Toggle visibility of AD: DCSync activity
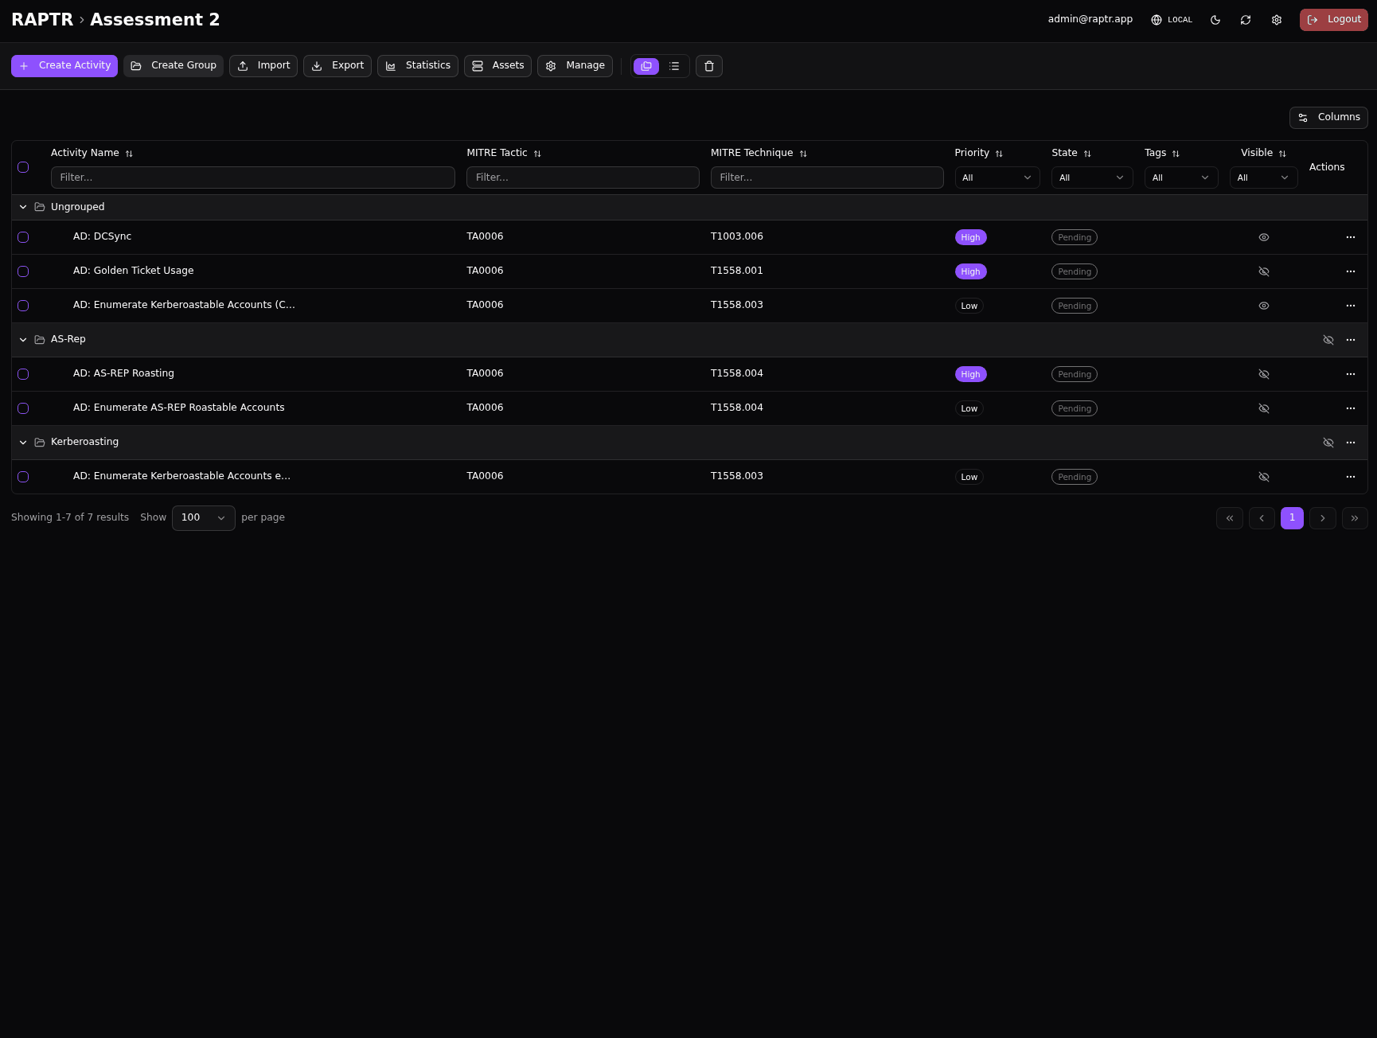The height and width of the screenshot is (1038, 1377). [1263, 237]
